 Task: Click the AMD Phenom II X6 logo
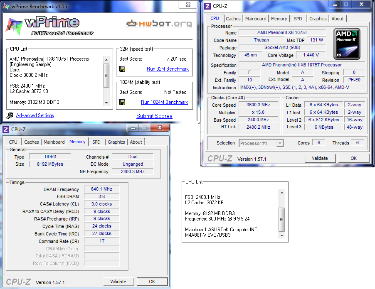click(347, 44)
